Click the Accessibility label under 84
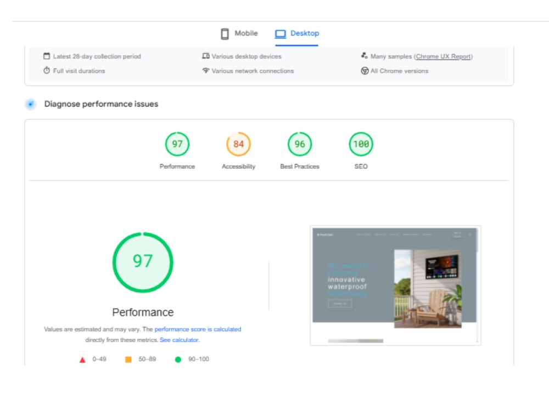The height and width of the screenshot is (411, 549). coord(238,167)
